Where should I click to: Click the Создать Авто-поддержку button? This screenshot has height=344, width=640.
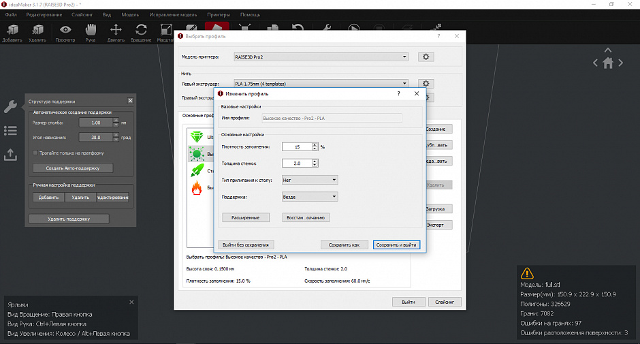tap(73, 168)
